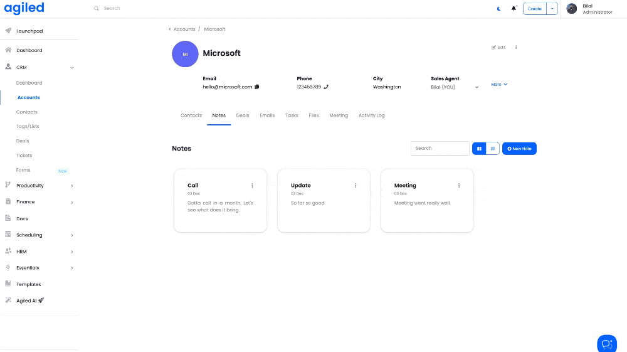Select list view for notes
The width and height of the screenshot is (627, 352).
click(493, 149)
